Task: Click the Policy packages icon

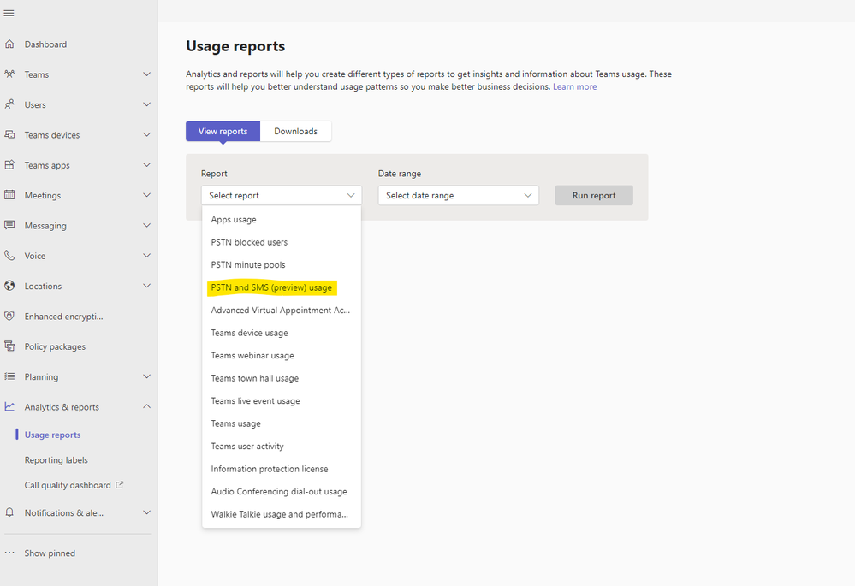Action: pyautogui.click(x=9, y=346)
